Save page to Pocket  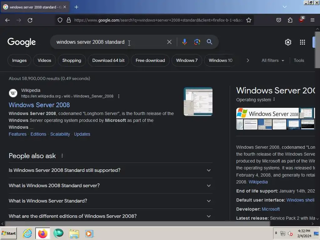point(278,20)
